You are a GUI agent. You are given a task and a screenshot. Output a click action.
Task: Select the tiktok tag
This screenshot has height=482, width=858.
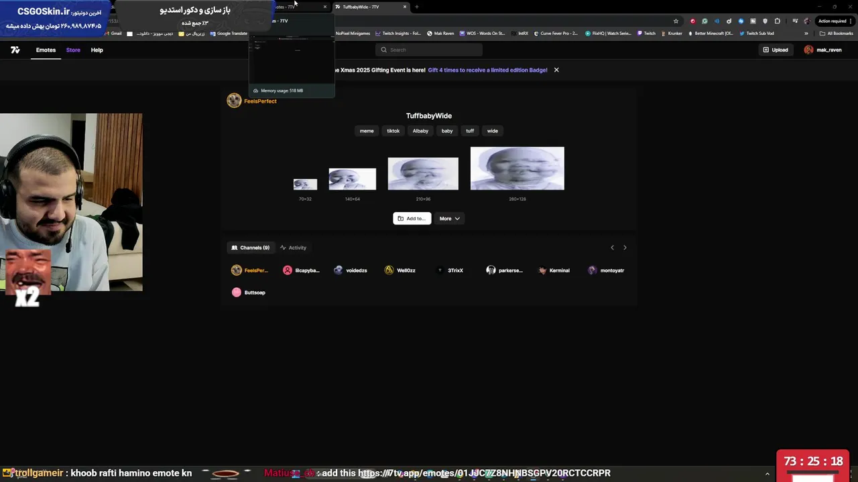click(393, 131)
